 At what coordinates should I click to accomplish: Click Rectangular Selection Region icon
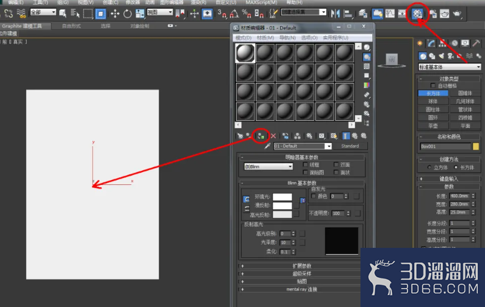pos(88,14)
